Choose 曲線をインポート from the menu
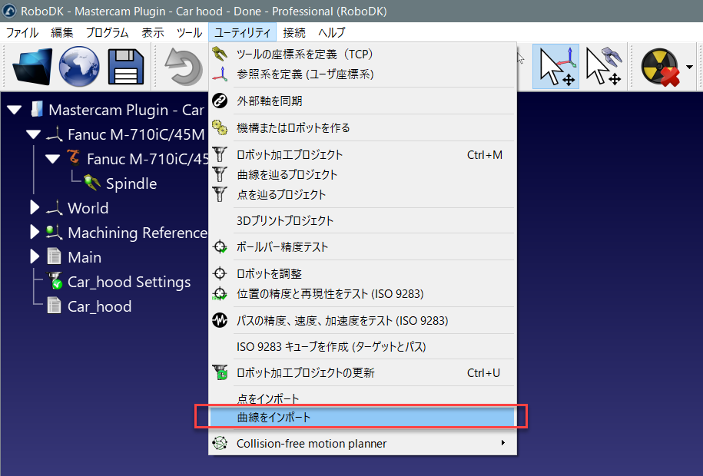 click(363, 418)
